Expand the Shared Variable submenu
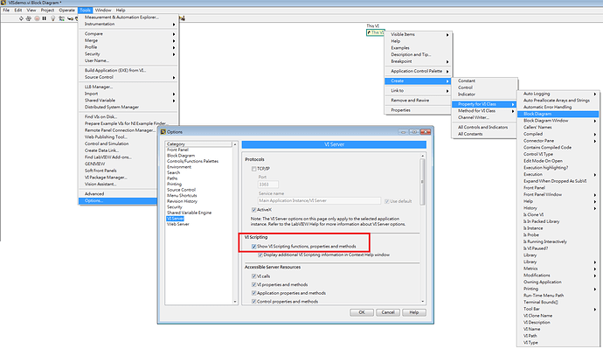This screenshot has width=603, height=349. point(128,101)
